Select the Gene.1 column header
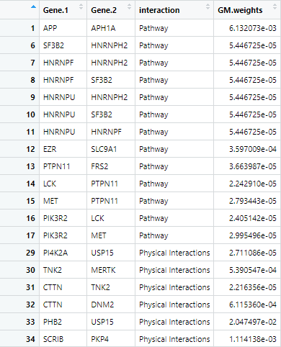 (55, 10)
